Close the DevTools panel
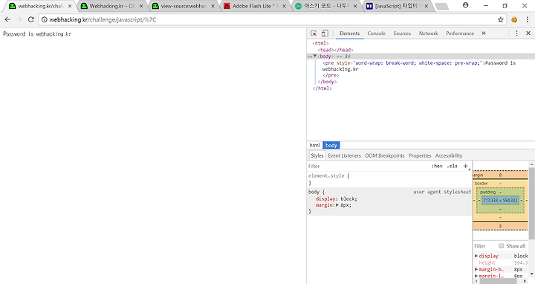535x284 pixels. point(528,33)
